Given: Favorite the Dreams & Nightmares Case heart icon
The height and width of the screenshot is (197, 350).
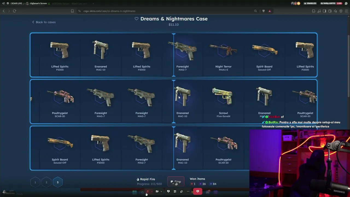Looking at the screenshot, I should tap(136, 19).
